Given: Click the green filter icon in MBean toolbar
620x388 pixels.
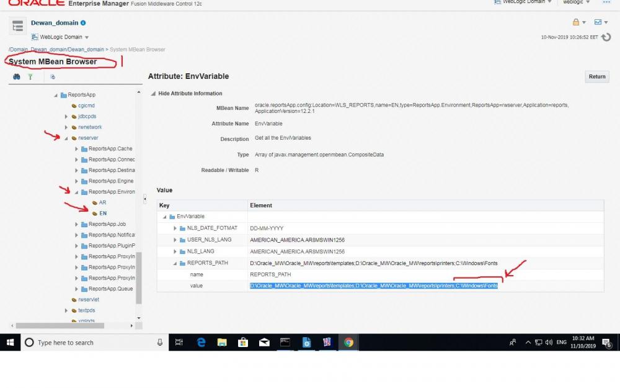Looking at the screenshot, I should (x=30, y=76).
